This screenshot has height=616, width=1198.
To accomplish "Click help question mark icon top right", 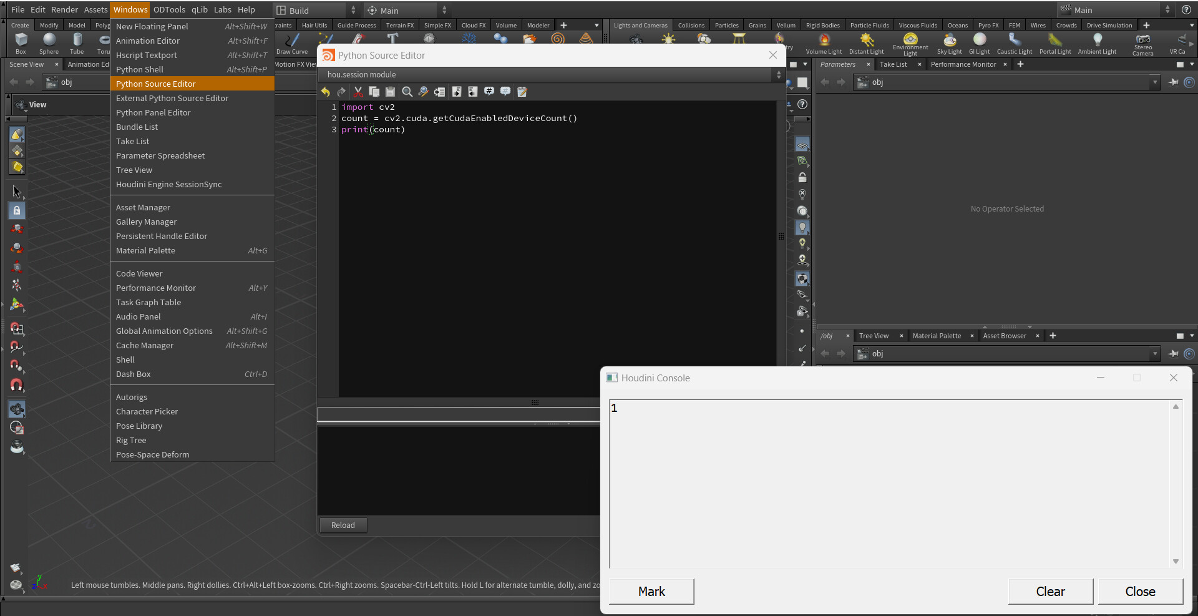I will click(x=1186, y=10).
